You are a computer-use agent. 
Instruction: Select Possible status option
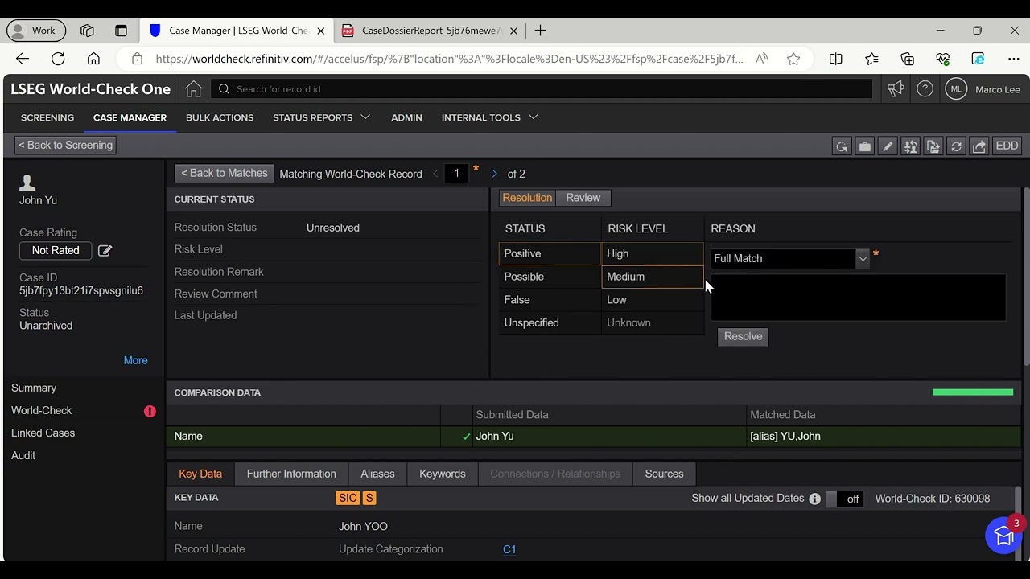click(550, 277)
